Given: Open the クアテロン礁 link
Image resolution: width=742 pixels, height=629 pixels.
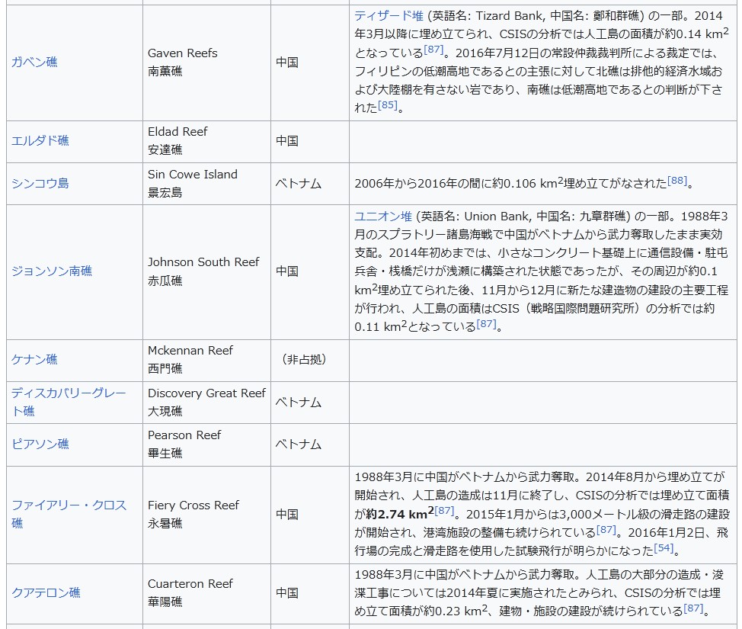Looking at the screenshot, I should tap(46, 593).
